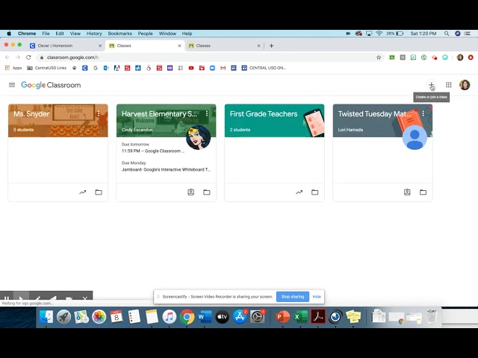Open Drive folder for First Grade Teachers class
This screenshot has height=358, width=478.
click(x=315, y=192)
